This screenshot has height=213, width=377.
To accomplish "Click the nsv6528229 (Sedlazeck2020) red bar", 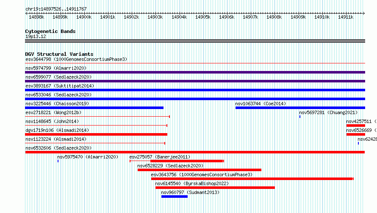I will (x=200, y=170).
